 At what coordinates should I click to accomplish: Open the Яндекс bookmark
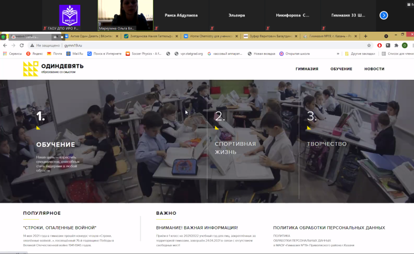click(34, 54)
